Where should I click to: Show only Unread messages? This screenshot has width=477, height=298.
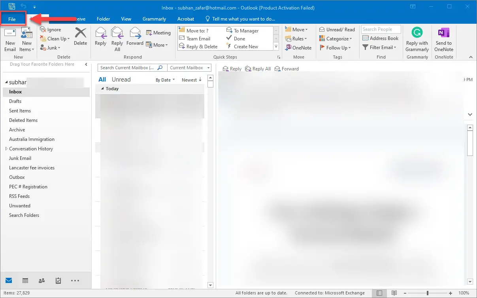coord(121,80)
